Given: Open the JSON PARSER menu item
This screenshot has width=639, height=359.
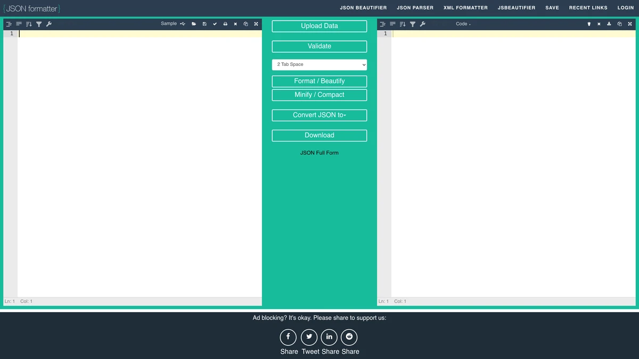Looking at the screenshot, I should pos(415,7).
